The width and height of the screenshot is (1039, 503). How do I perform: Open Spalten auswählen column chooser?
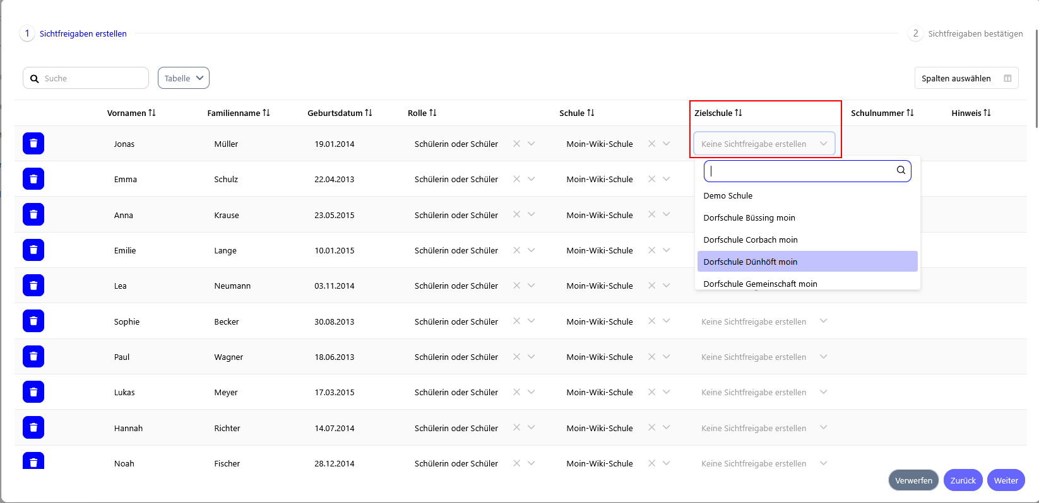pyautogui.click(x=966, y=78)
